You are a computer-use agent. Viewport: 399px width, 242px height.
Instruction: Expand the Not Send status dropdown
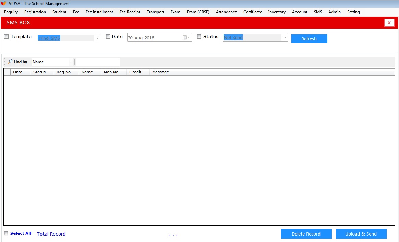coord(285,38)
